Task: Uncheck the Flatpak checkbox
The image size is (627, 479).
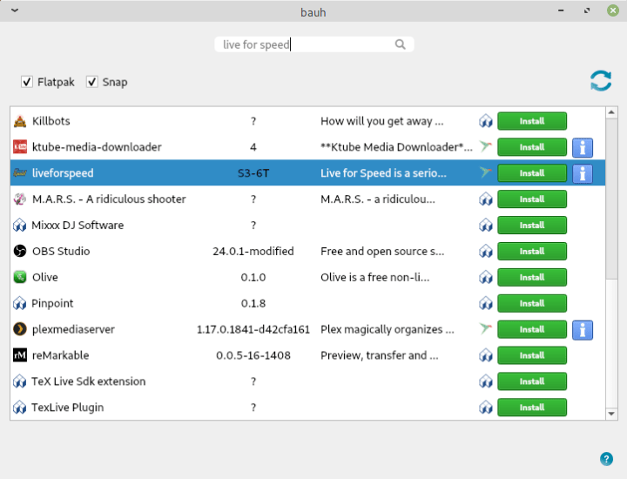Action: point(27,82)
